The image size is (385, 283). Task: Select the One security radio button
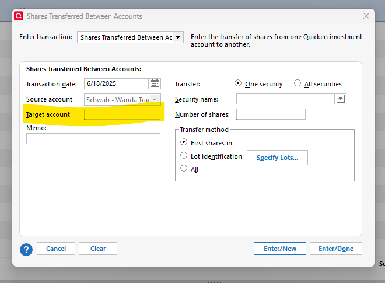coord(237,83)
